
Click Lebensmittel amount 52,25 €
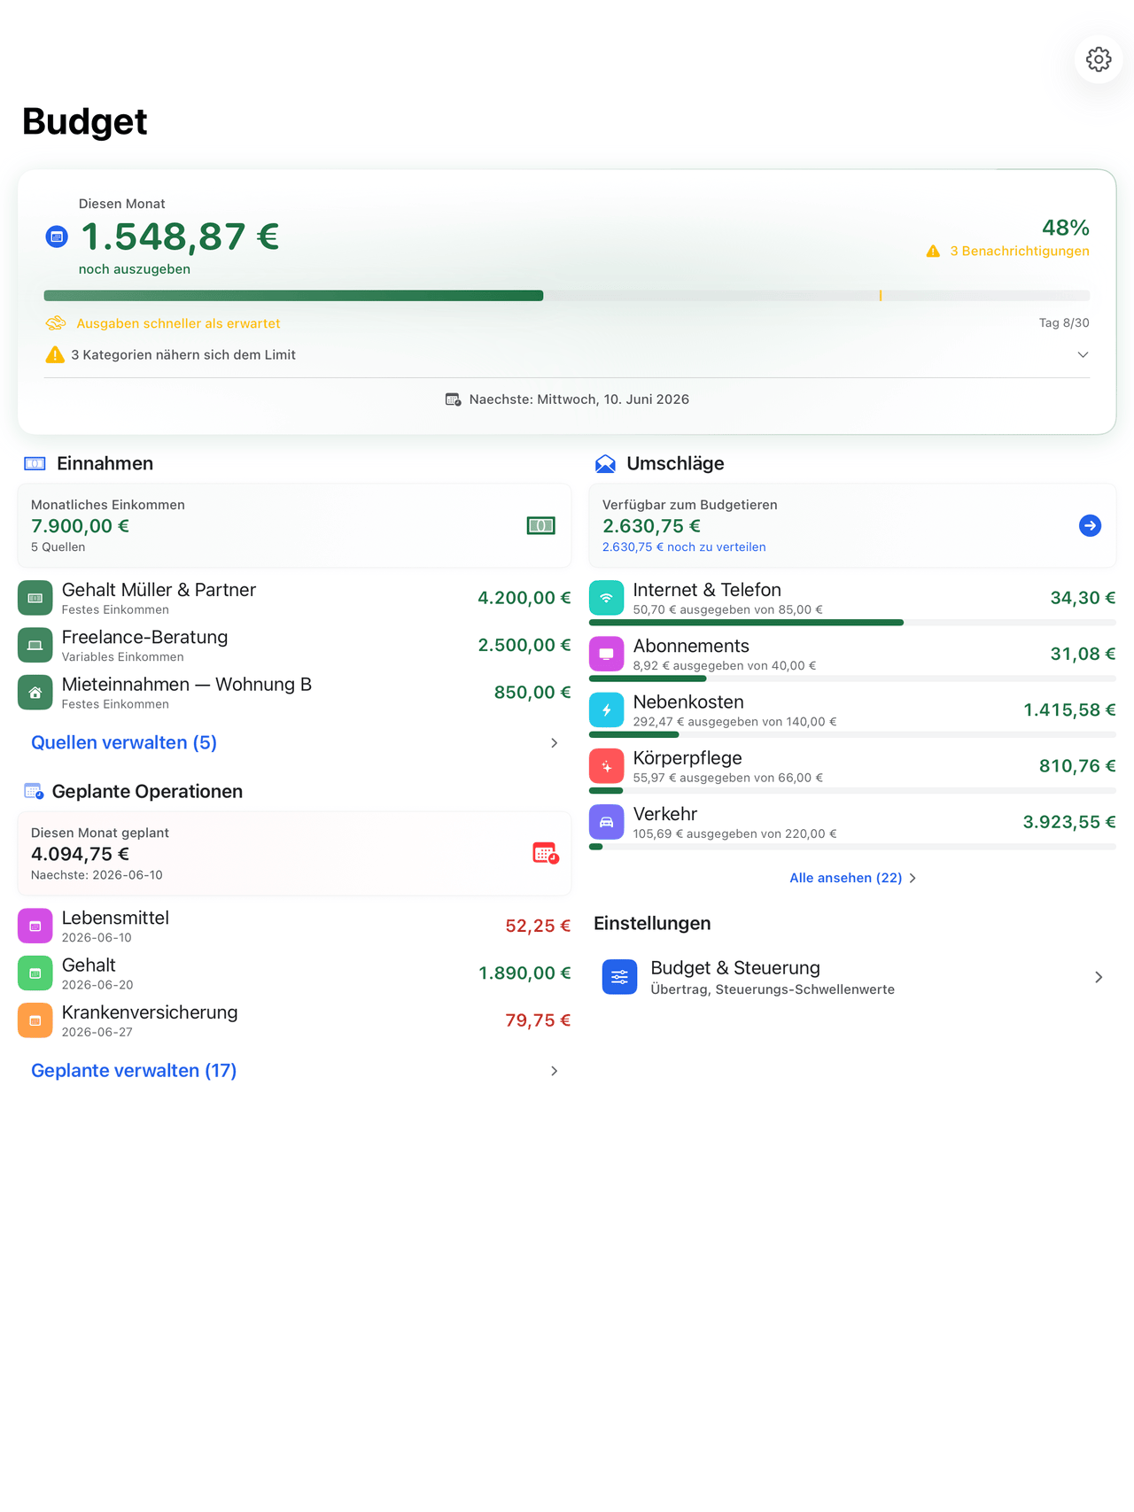click(538, 926)
